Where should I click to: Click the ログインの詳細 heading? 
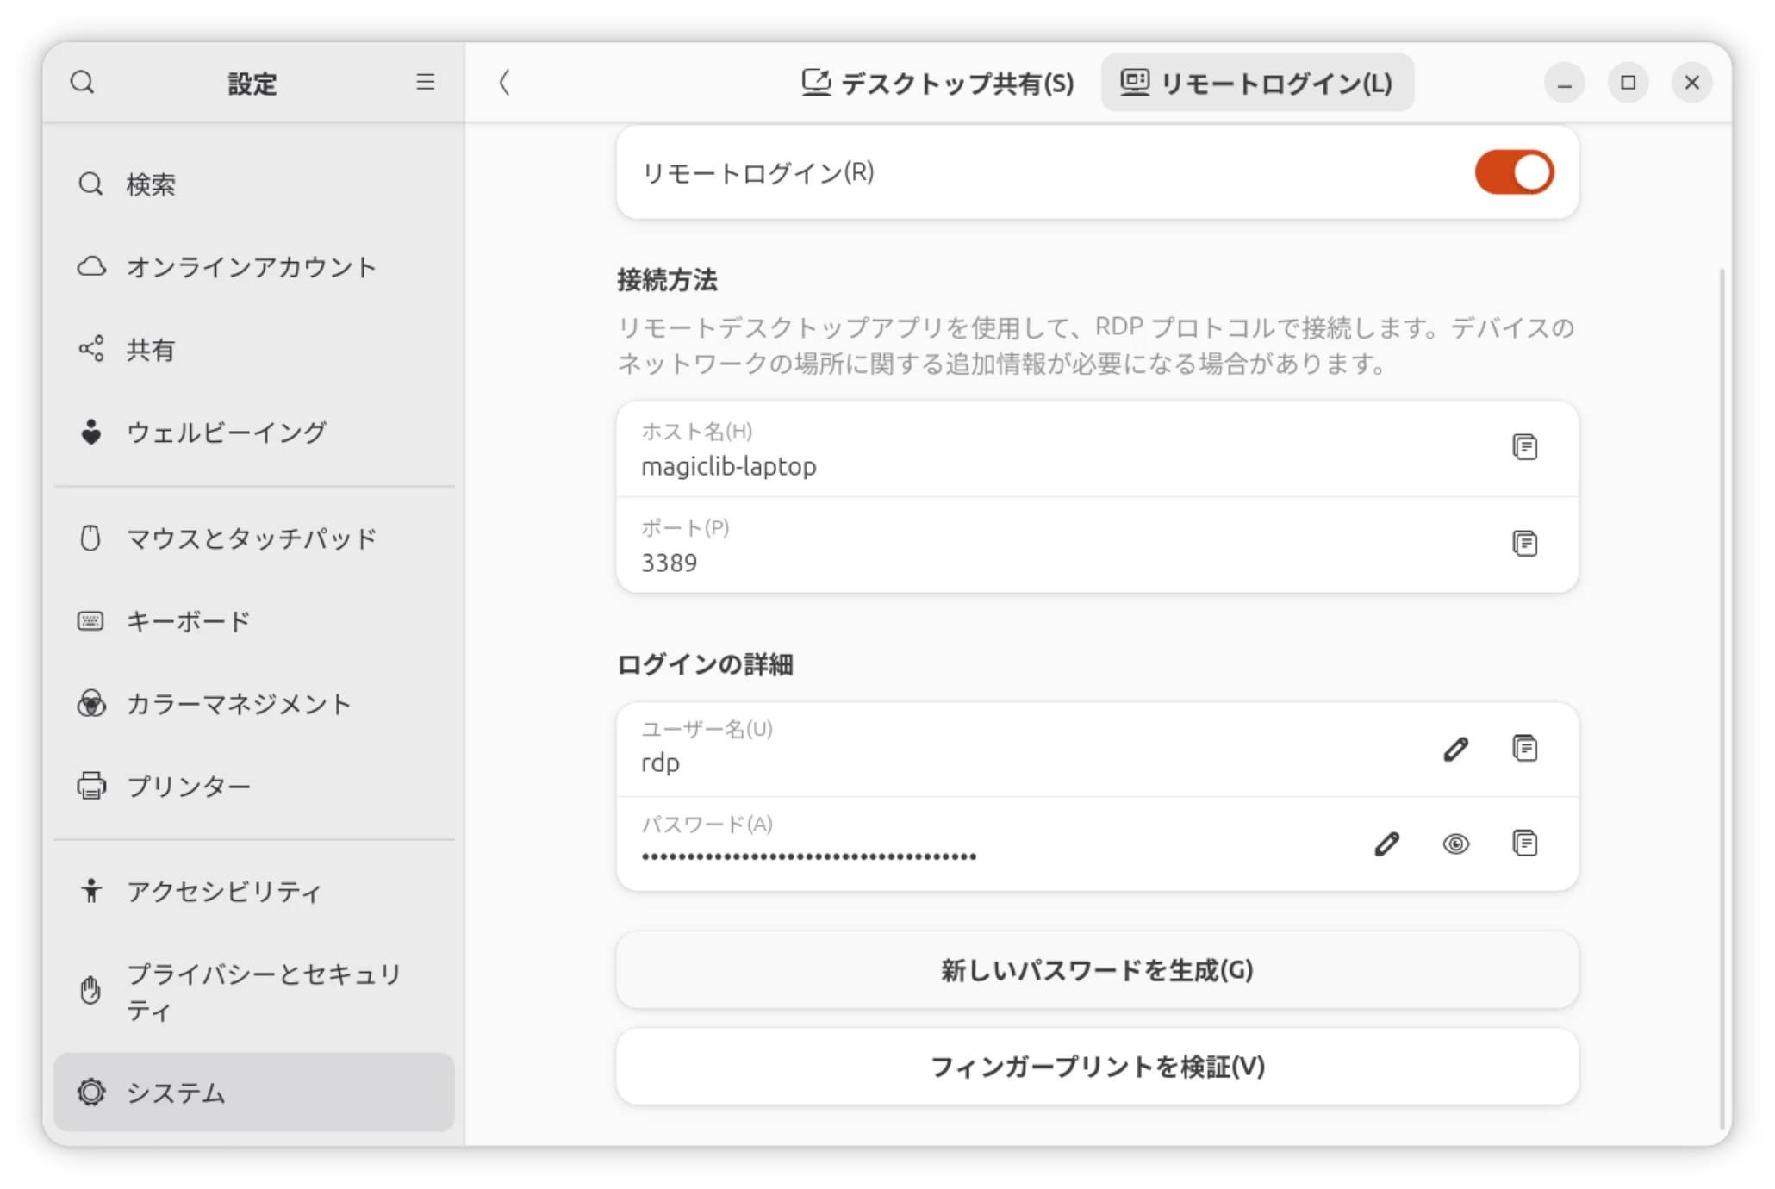[705, 664]
